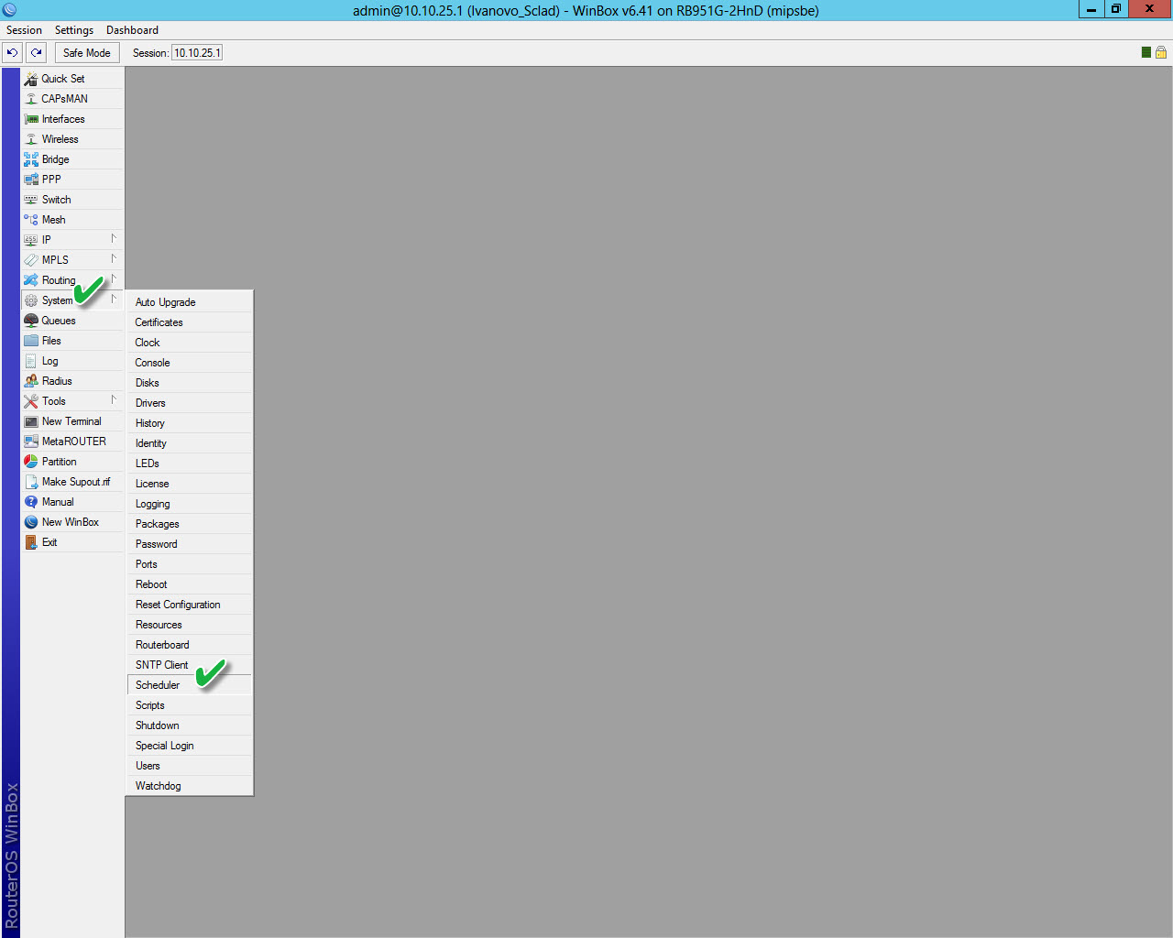This screenshot has width=1173, height=938.
Task: Click the Tools icon
Action: [x=31, y=401]
